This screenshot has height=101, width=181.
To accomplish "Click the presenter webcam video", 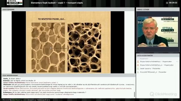I will tap(158, 32).
